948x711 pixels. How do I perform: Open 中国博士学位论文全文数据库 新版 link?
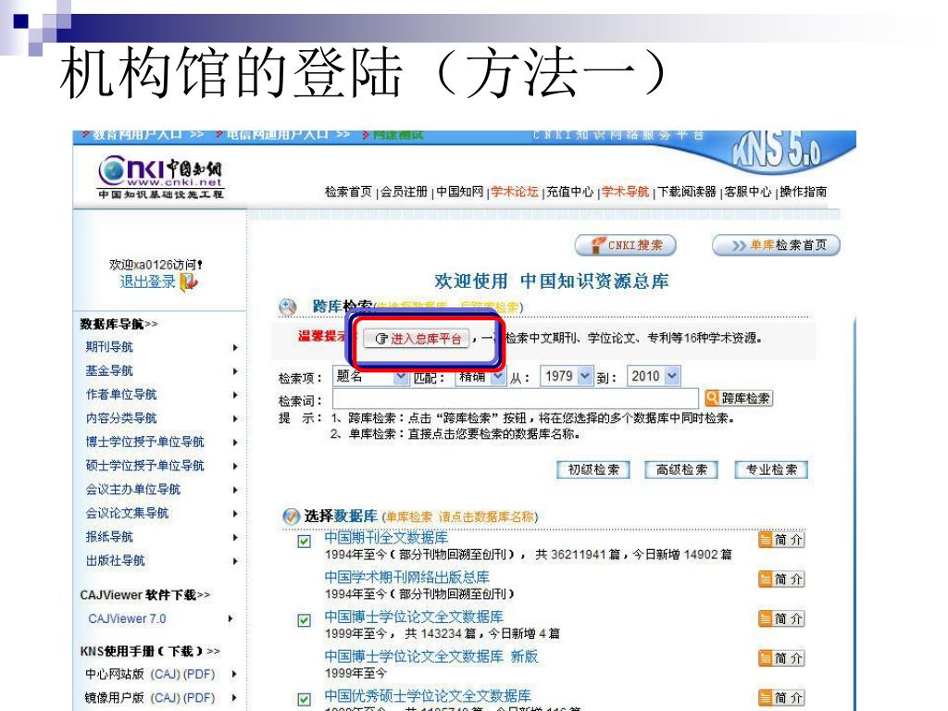tap(431, 656)
